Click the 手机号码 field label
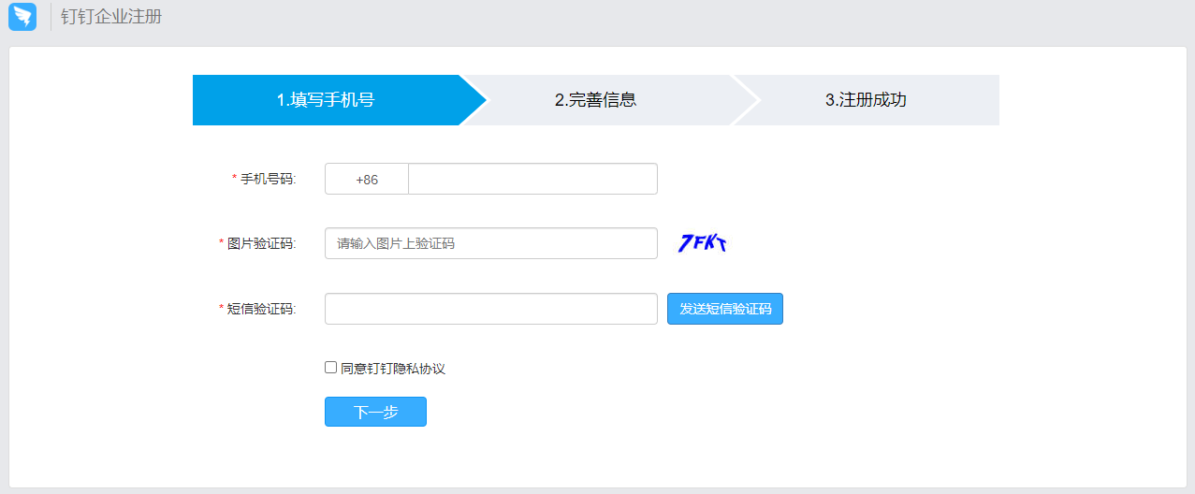 (268, 180)
